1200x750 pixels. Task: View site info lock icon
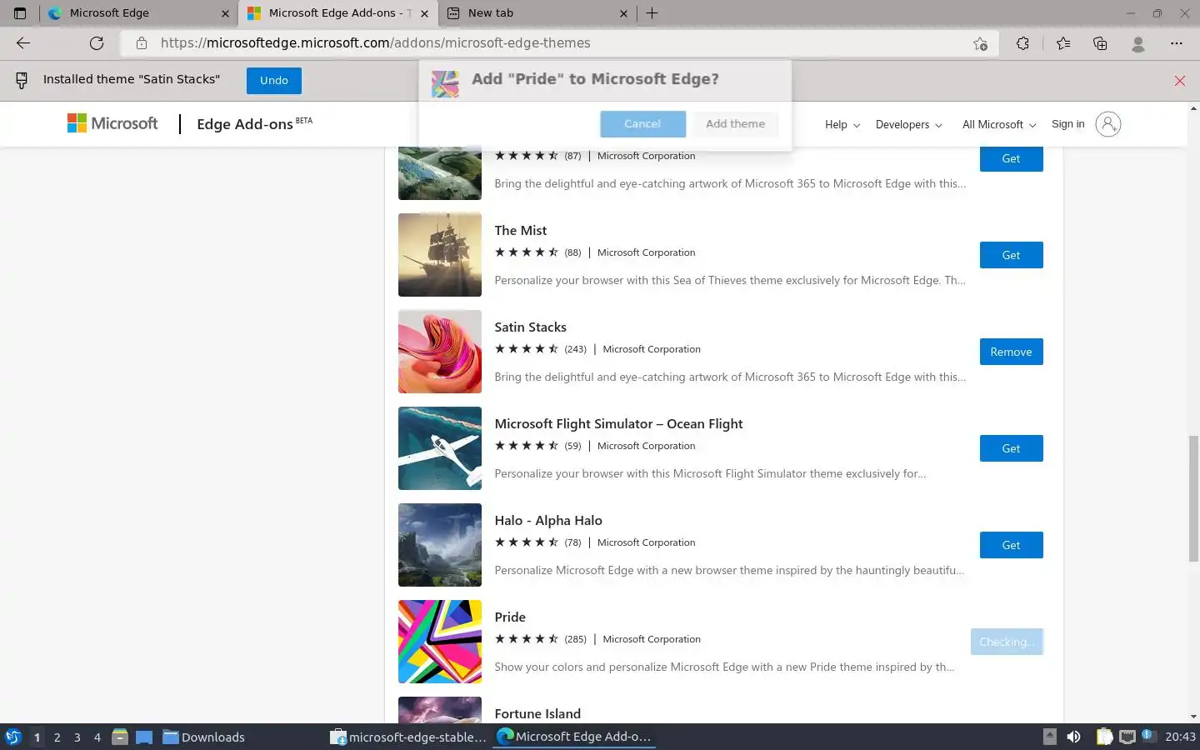[142, 43]
